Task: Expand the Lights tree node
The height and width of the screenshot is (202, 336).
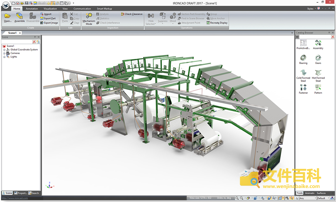Action: pyautogui.click(x=4, y=57)
